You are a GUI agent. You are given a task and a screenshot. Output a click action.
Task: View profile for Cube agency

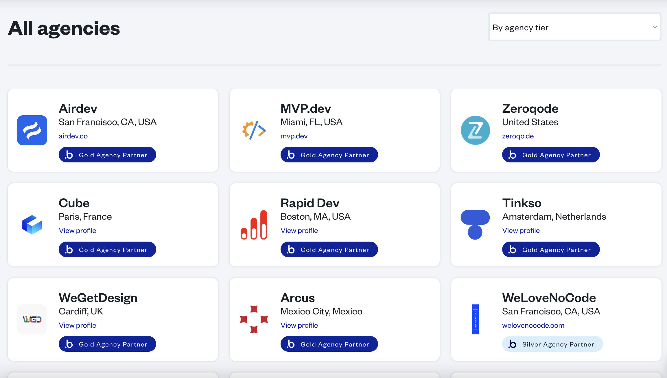78,231
